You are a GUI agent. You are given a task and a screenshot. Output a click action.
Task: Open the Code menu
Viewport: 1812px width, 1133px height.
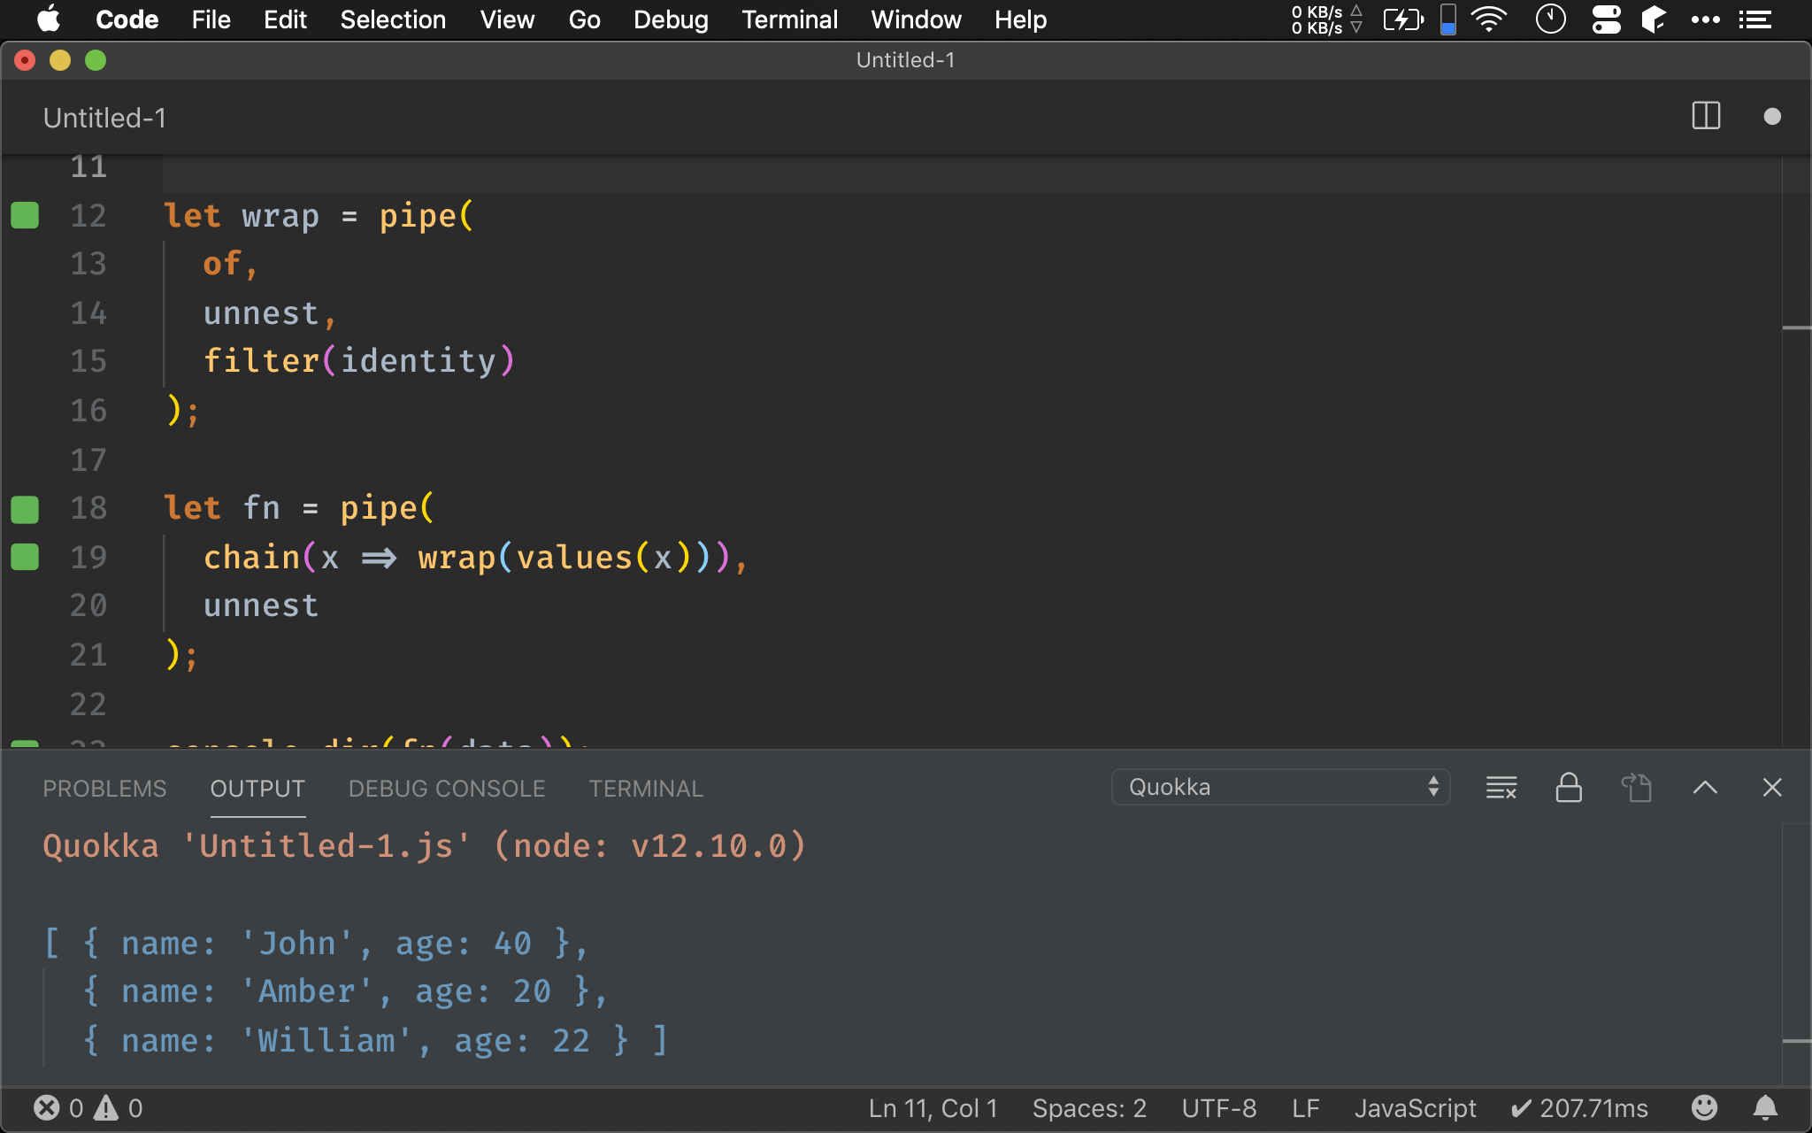(127, 19)
